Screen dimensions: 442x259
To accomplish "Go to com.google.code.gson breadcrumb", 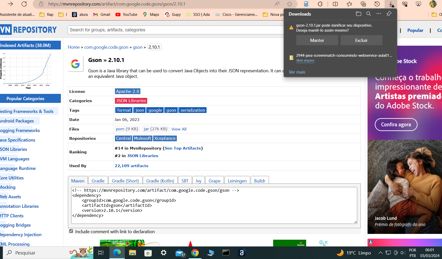I will tap(106, 47).
